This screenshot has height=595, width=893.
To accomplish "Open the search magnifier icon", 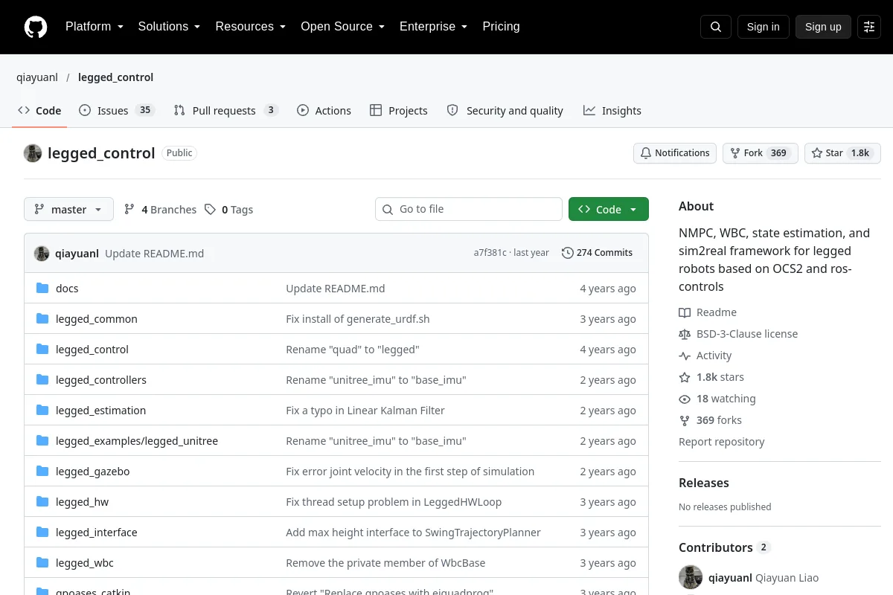I will [x=716, y=27].
